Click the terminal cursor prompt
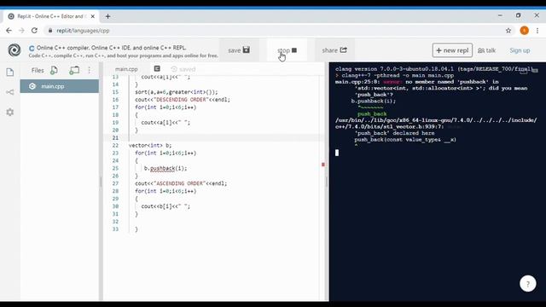The height and width of the screenshot is (307, 546). click(337, 153)
